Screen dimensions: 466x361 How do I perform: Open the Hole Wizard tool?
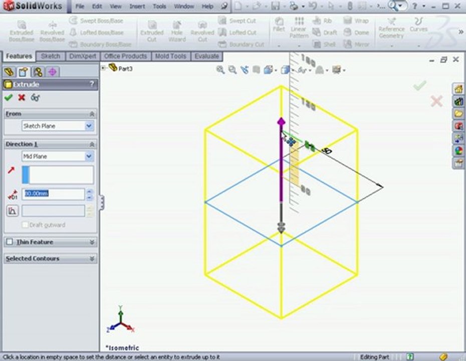(177, 31)
